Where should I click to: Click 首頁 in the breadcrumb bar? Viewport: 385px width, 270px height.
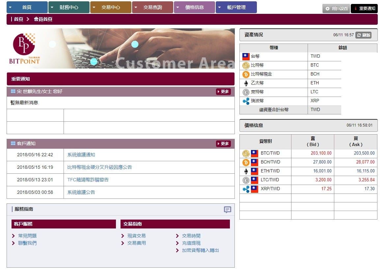coord(18,19)
